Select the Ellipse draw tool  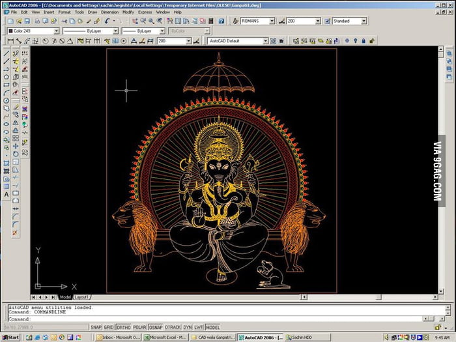(x=6, y=124)
